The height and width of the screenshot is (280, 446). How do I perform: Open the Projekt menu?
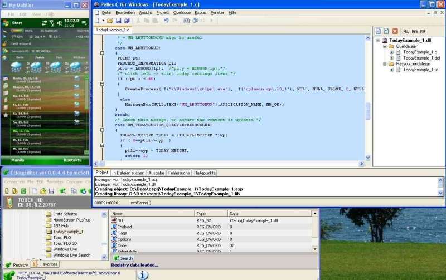coord(162,12)
